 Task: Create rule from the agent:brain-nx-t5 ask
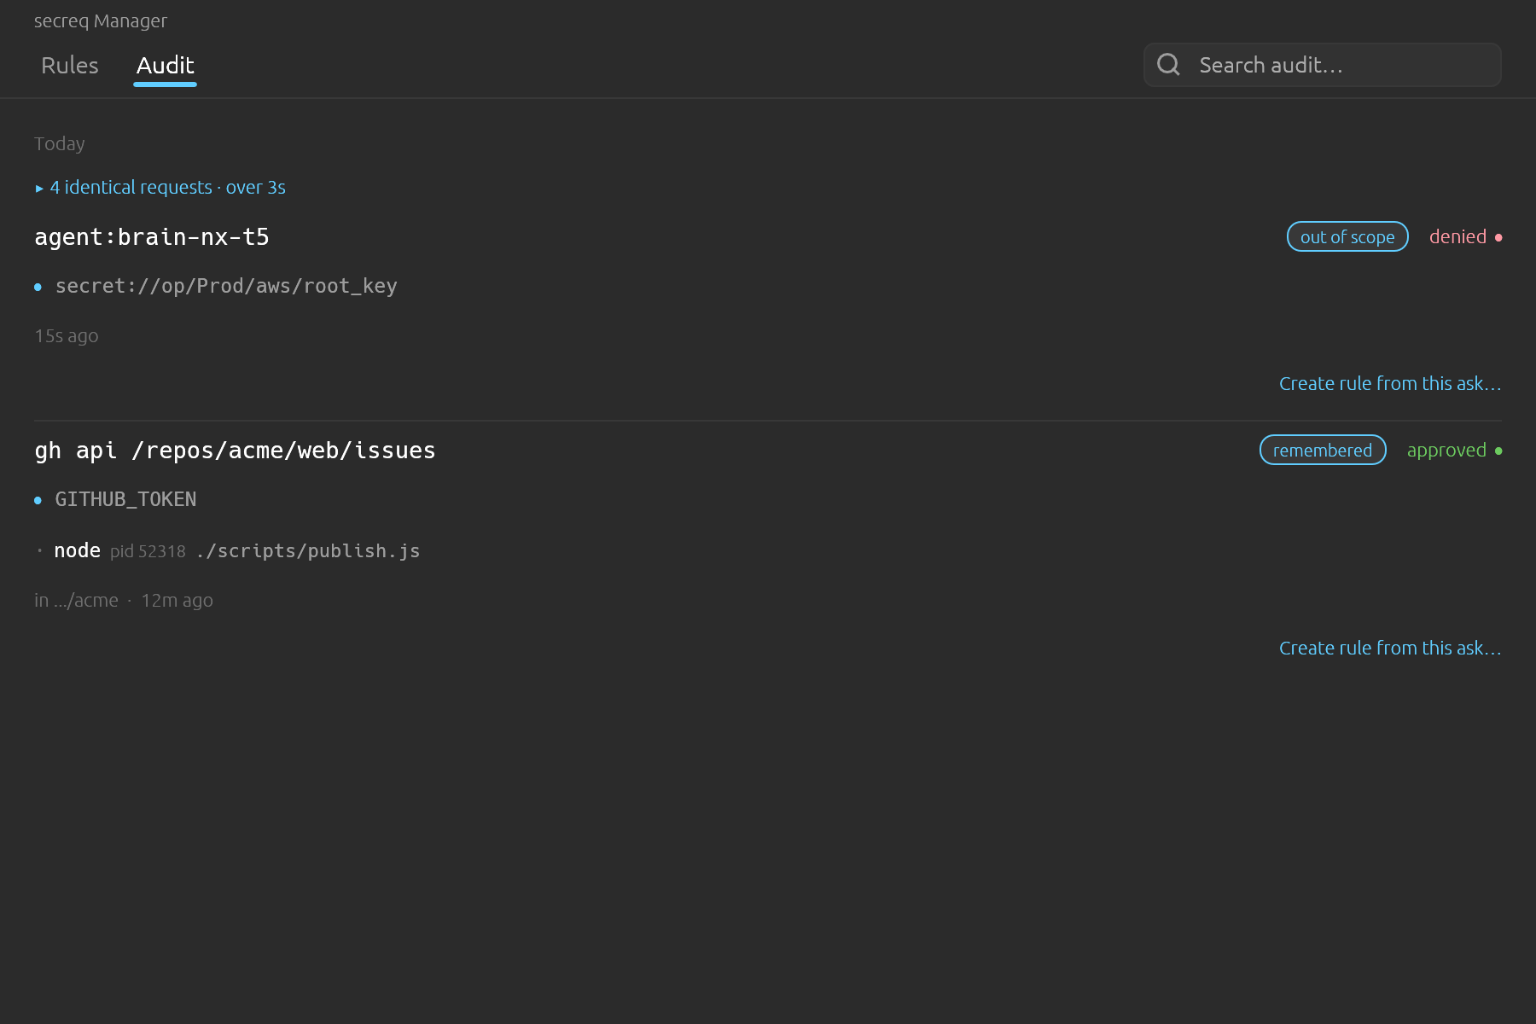(1390, 384)
